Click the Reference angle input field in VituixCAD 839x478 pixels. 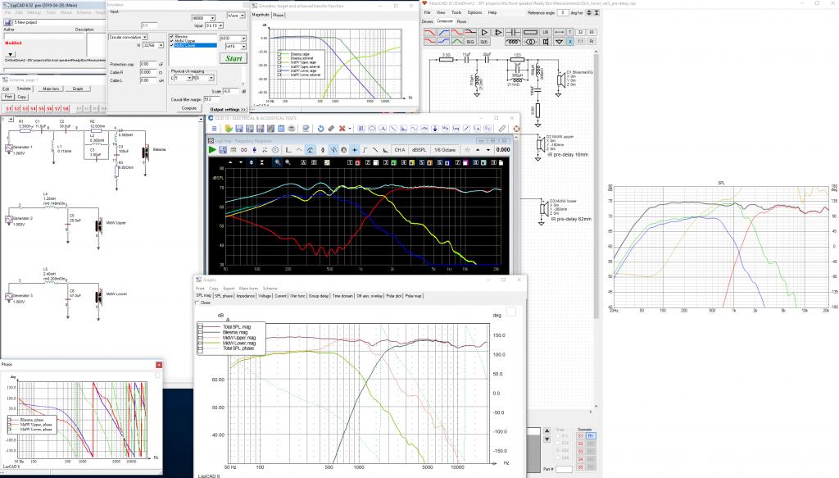562,12
